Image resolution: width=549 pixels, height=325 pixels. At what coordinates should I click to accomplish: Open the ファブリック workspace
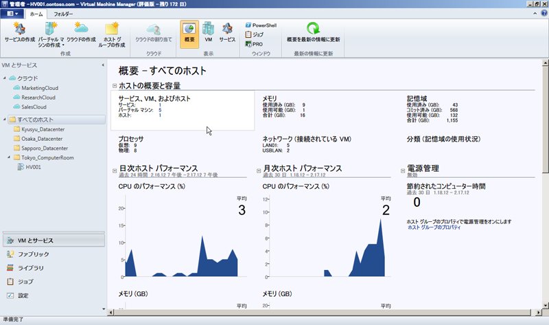(54, 254)
